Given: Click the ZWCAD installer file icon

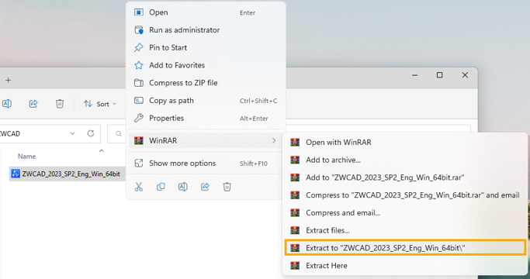Looking at the screenshot, I should (16, 174).
